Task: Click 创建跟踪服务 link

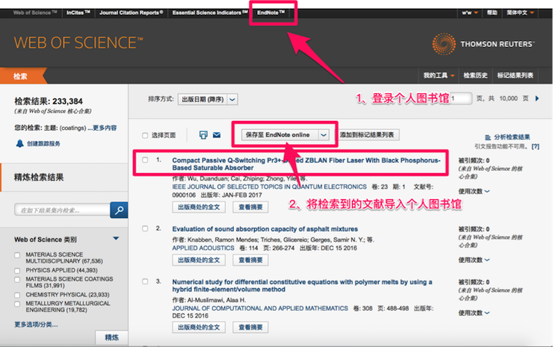Action: [43, 144]
